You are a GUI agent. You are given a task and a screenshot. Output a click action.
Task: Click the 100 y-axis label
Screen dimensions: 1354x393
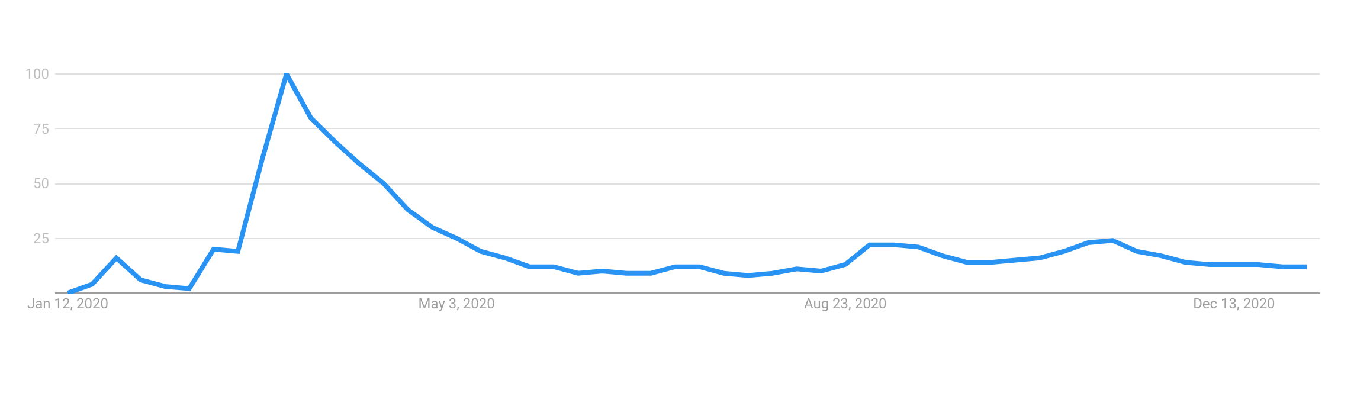pyautogui.click(x=37, y=74)
